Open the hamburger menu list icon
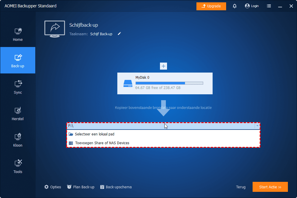This screenshot has width=297, height=198. (x=269, y=6)
